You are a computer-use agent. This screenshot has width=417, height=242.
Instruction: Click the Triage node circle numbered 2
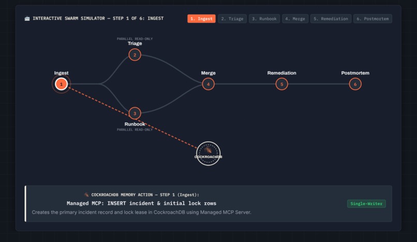pos(135,55)
